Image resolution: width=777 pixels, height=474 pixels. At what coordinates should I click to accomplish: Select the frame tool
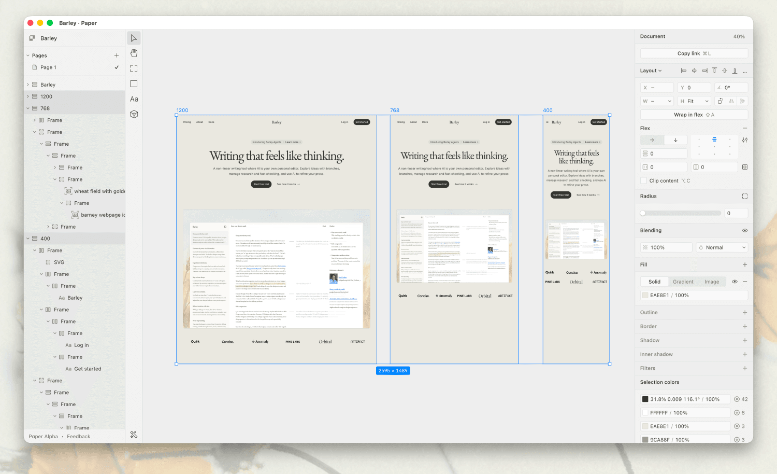pos(134,68)
